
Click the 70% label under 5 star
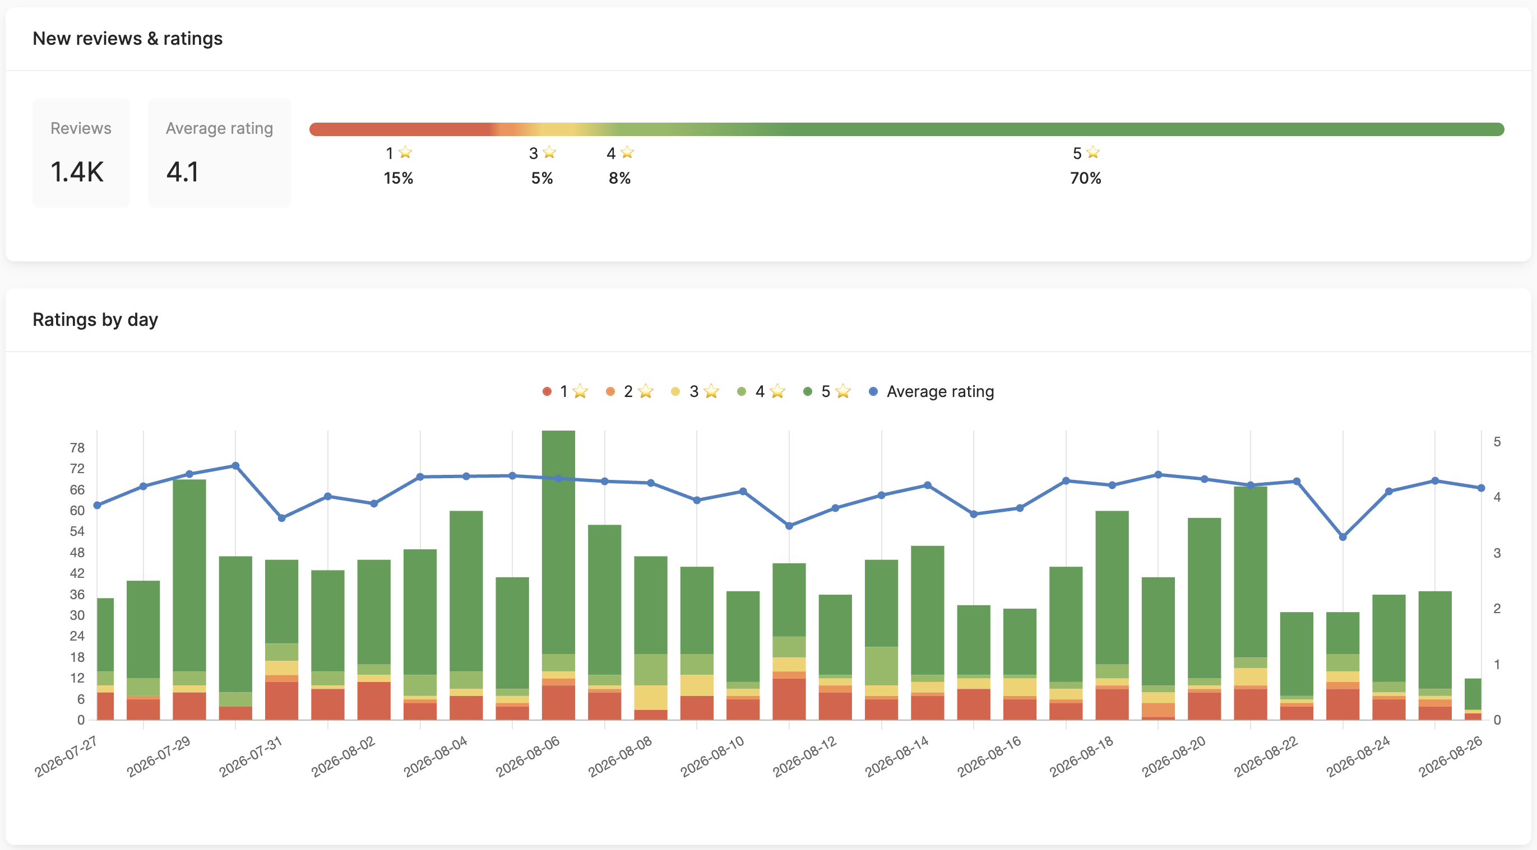point(1086,178)
